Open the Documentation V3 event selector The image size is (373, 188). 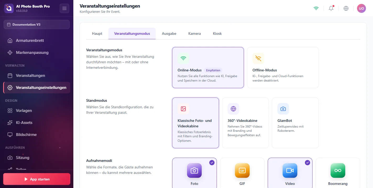tap(37, 25)
